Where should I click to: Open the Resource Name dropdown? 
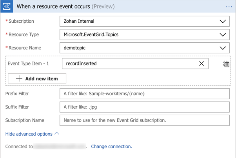[x=223, y=48]
